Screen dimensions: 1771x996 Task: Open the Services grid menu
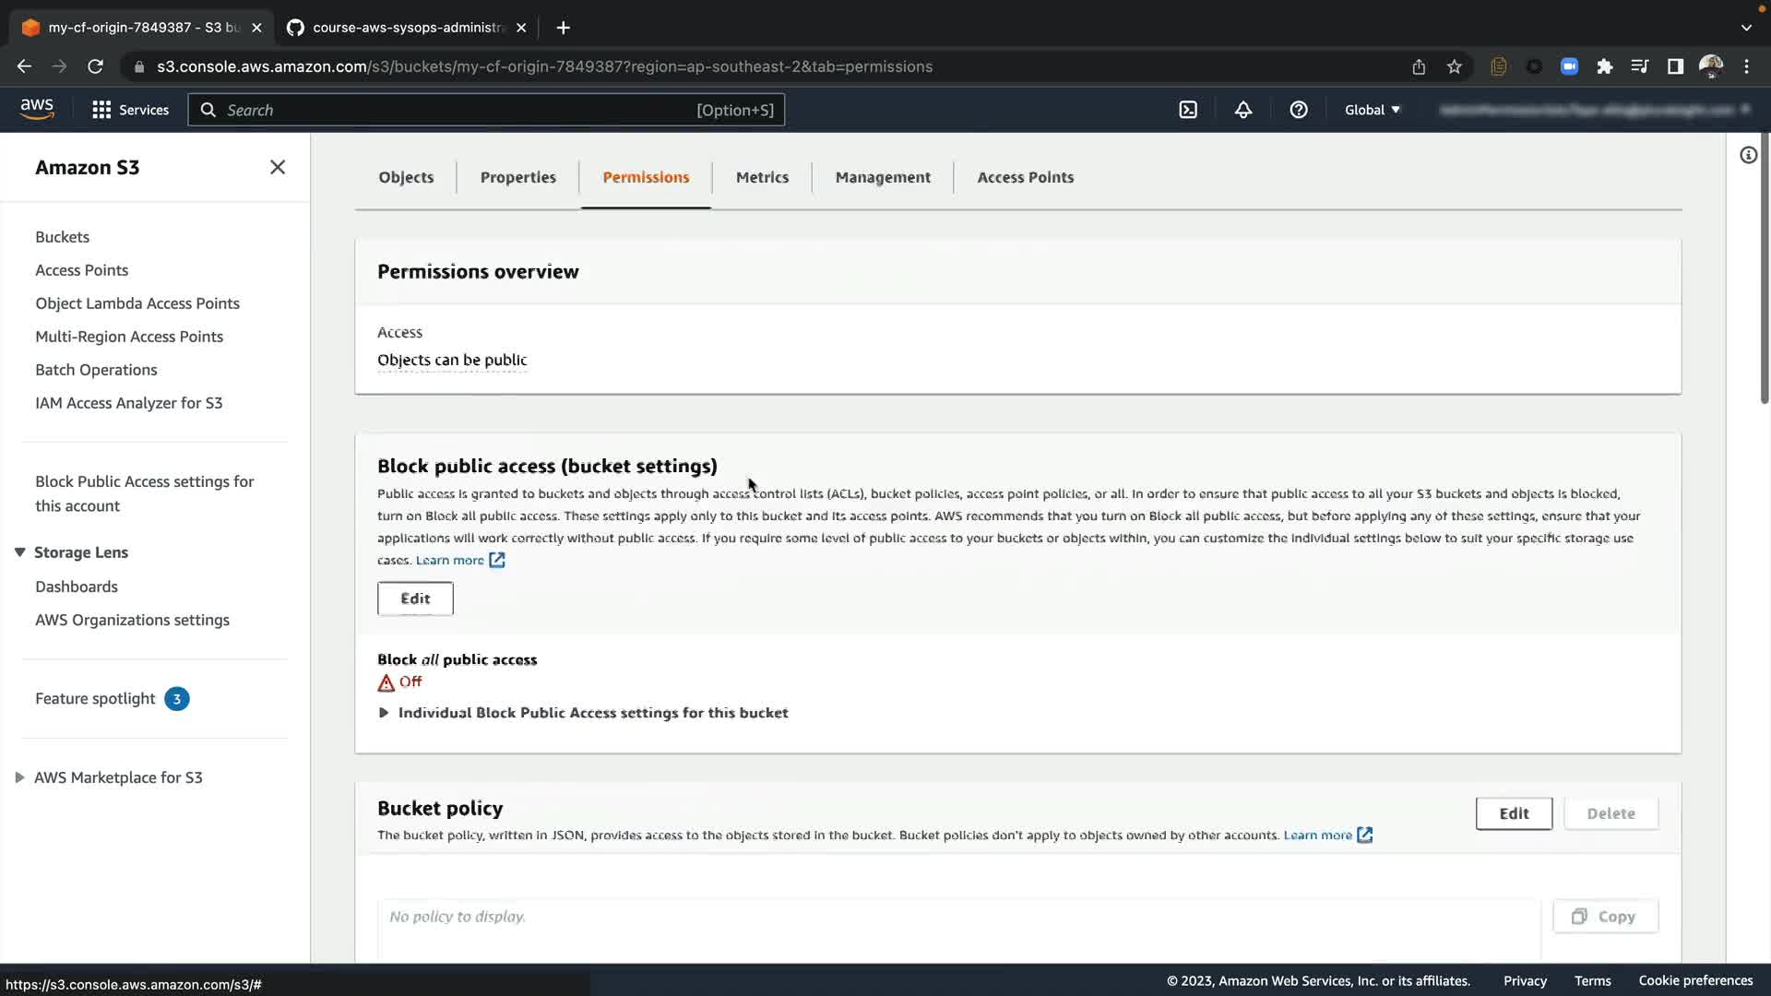pos(130,110)
